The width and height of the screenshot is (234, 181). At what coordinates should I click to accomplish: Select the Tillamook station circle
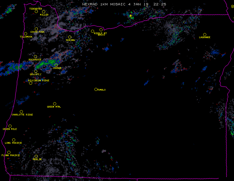coord(25,34)
